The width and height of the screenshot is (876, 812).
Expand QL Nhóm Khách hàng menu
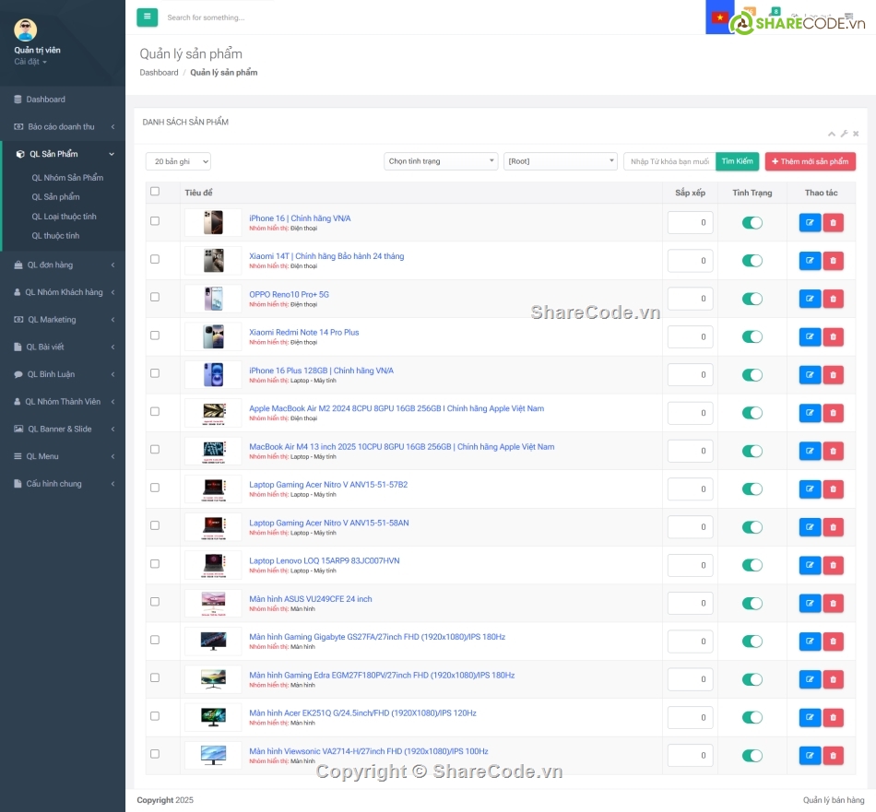[x=63, y=292]
